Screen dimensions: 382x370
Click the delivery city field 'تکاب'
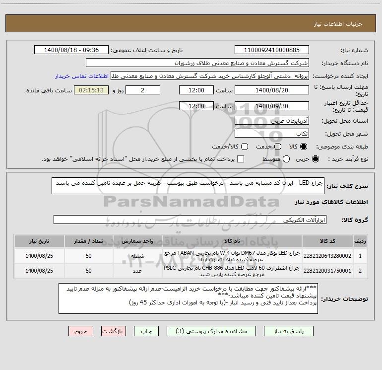click(272, 134)
